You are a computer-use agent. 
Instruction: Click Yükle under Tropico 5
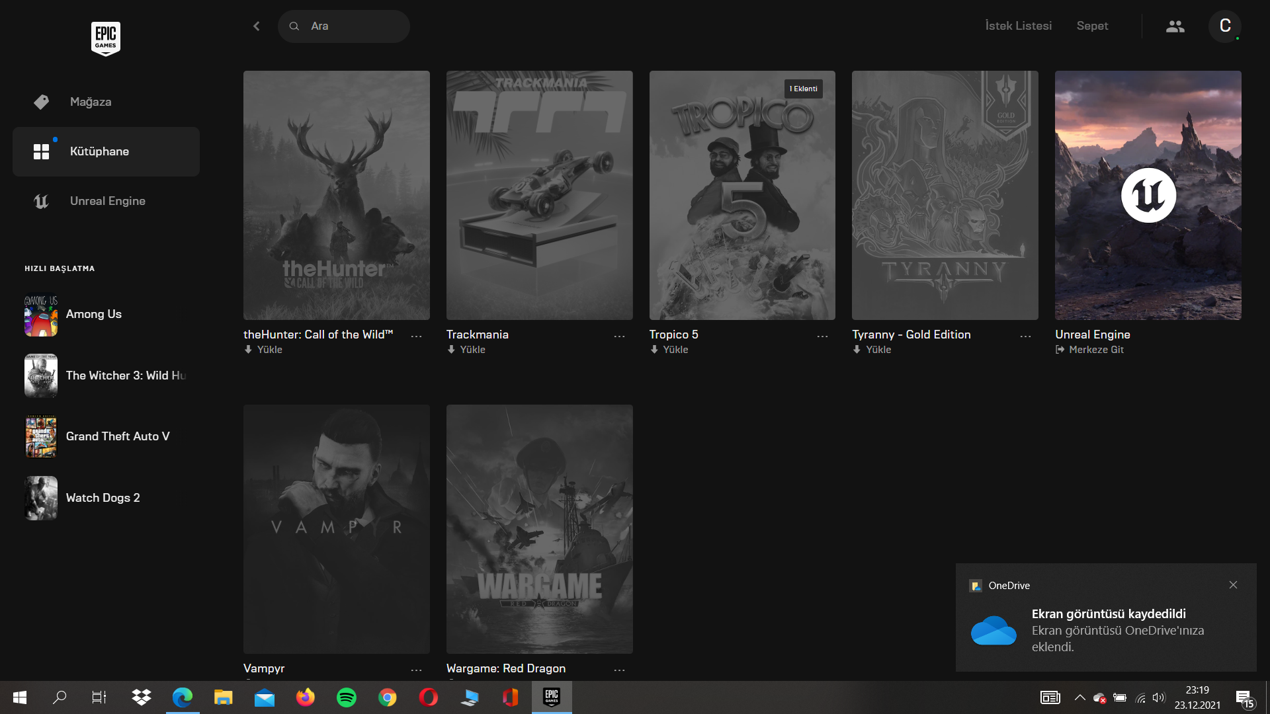coord(675,350)
